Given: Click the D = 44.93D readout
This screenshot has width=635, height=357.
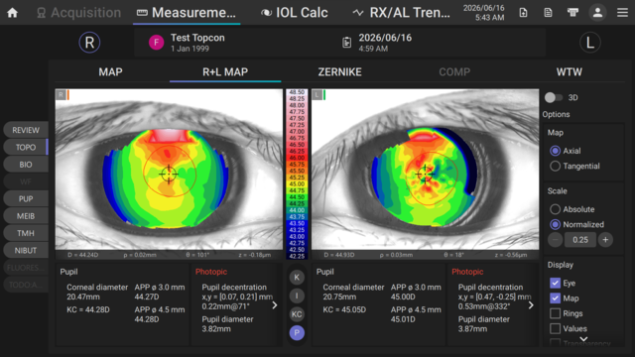Looking at the screenshot, I should click(339, 255).
